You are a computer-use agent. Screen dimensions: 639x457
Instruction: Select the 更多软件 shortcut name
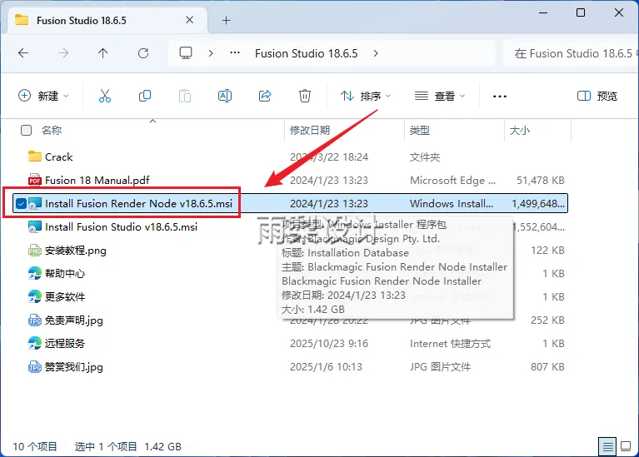pyautogui.click(x=65, y=296)
